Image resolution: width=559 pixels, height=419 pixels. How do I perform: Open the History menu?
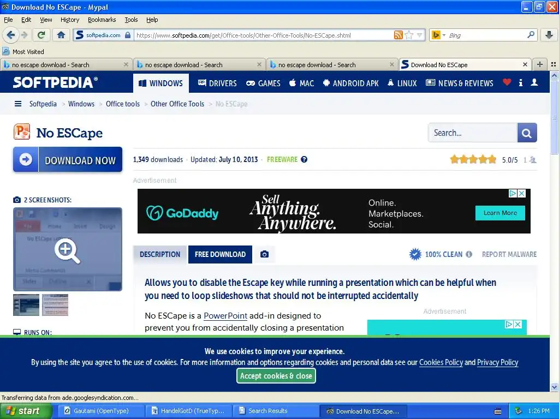coord(69,20)
